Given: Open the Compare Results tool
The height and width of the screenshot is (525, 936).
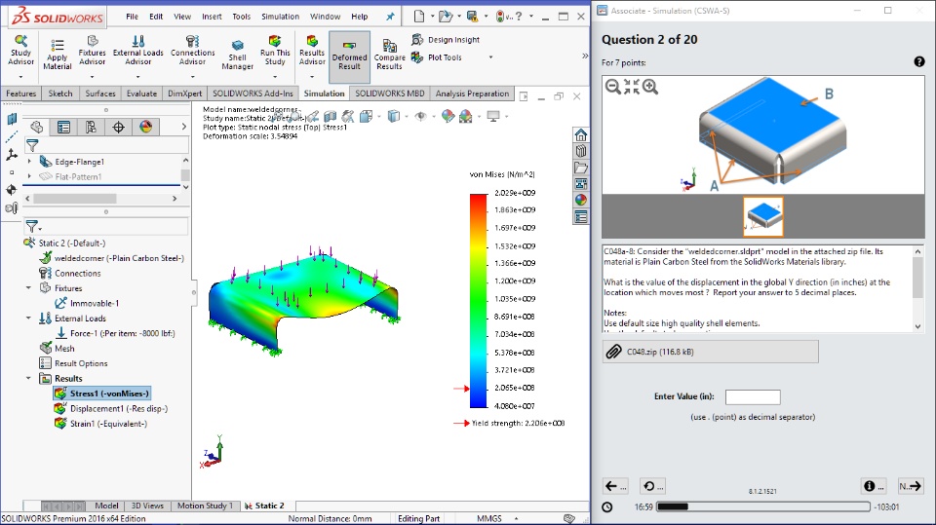Looking at the screenshot, I should click(389, 55).
